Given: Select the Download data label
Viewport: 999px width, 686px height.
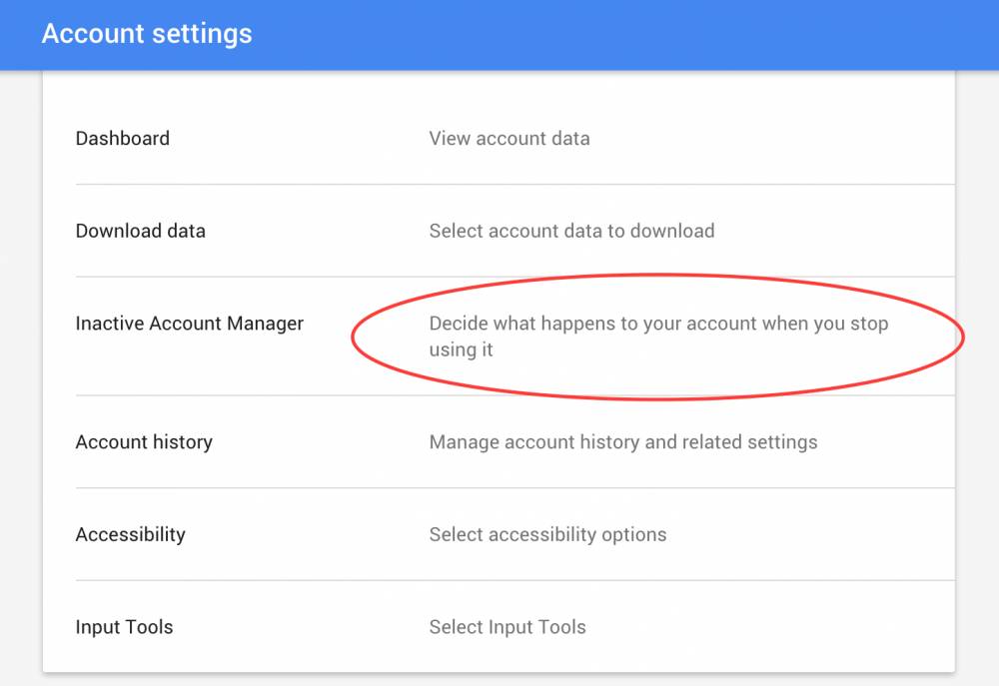Looking at the screenshot, I should pyautogui.click(x=140, y=231).
